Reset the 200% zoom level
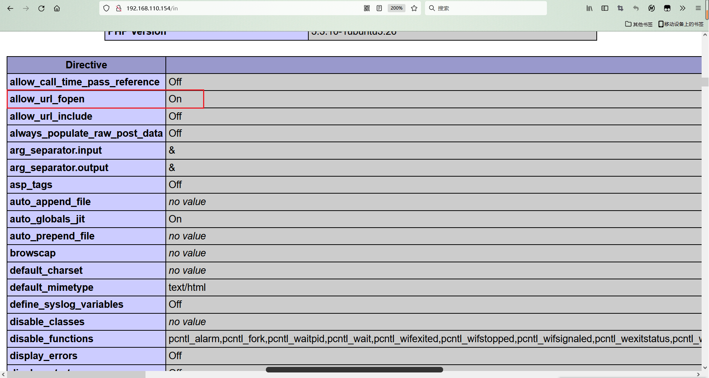Screen dimensions: 709x378 [397, 8]
